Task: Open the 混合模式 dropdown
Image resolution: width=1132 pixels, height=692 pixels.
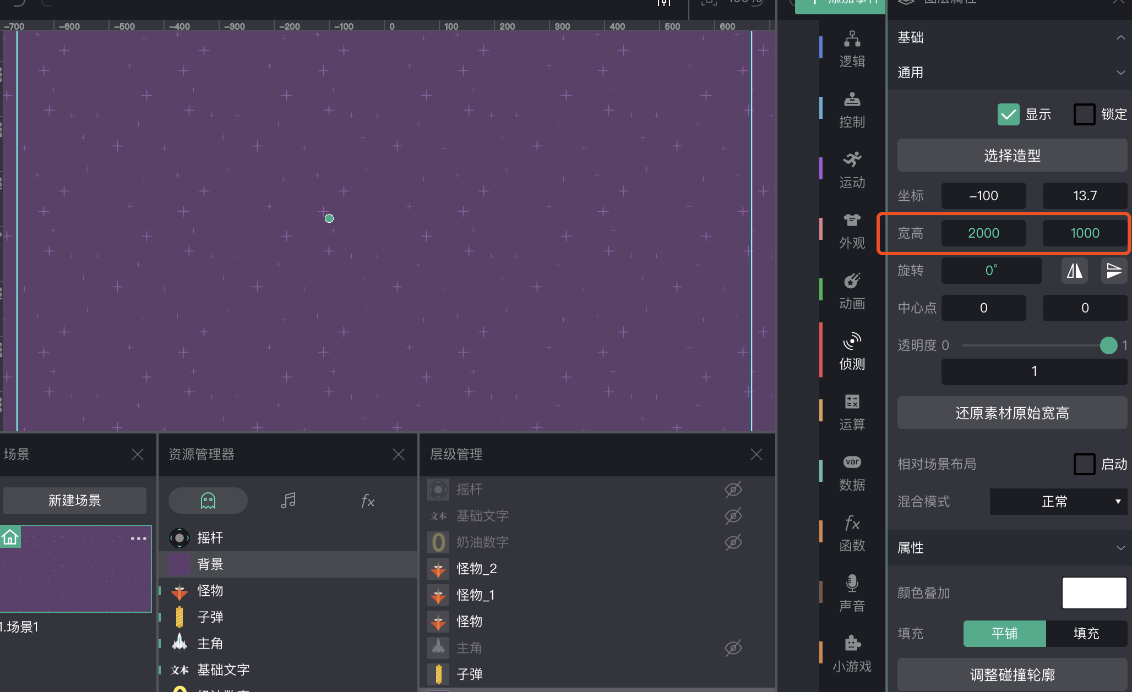Action: click(1058, 502)
